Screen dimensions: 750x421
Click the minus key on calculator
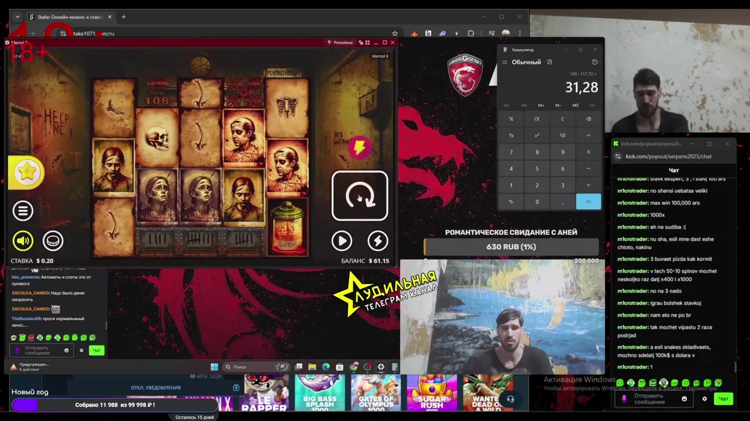588,168
